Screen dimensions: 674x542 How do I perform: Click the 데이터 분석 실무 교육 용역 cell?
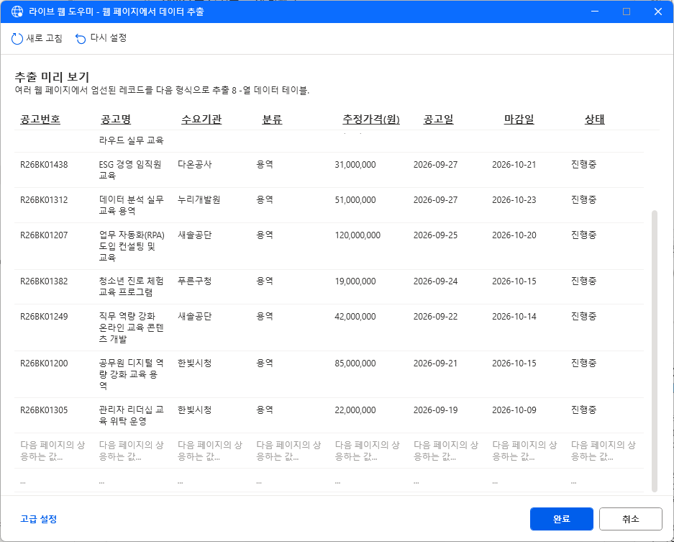pyautogui.click(x=132, y=205)
